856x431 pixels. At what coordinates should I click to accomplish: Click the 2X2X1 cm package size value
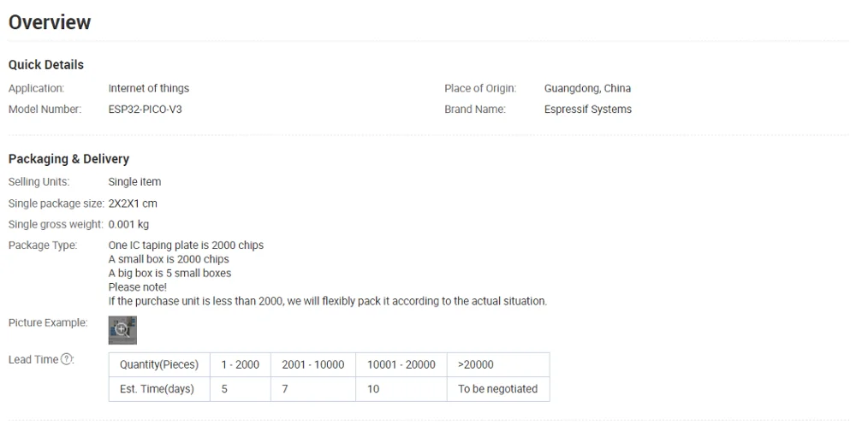[133, 204]
